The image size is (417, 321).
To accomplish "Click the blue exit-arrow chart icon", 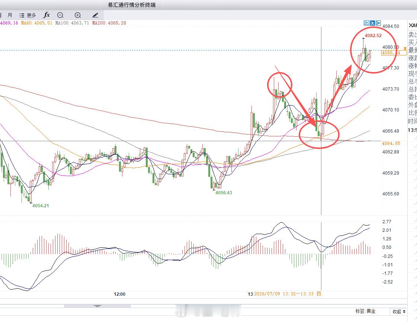I will tap(378, 23).
